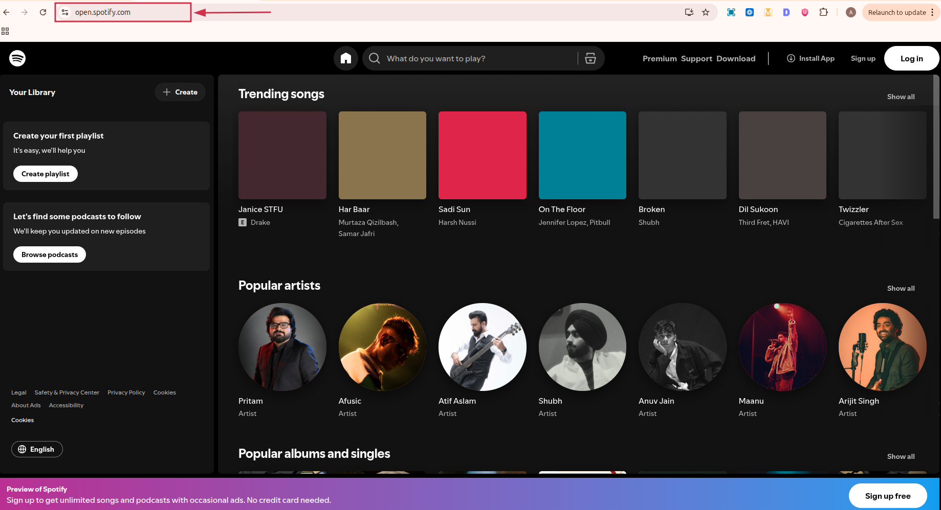Open site information icon in address bar
The height and width of the screenshot is (510, 941).
tap(65, 12)
